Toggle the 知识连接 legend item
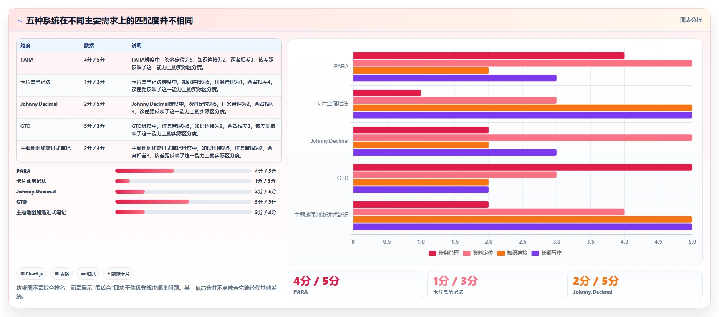Screen dimensions: 719x317 click(x=512, y=253)
